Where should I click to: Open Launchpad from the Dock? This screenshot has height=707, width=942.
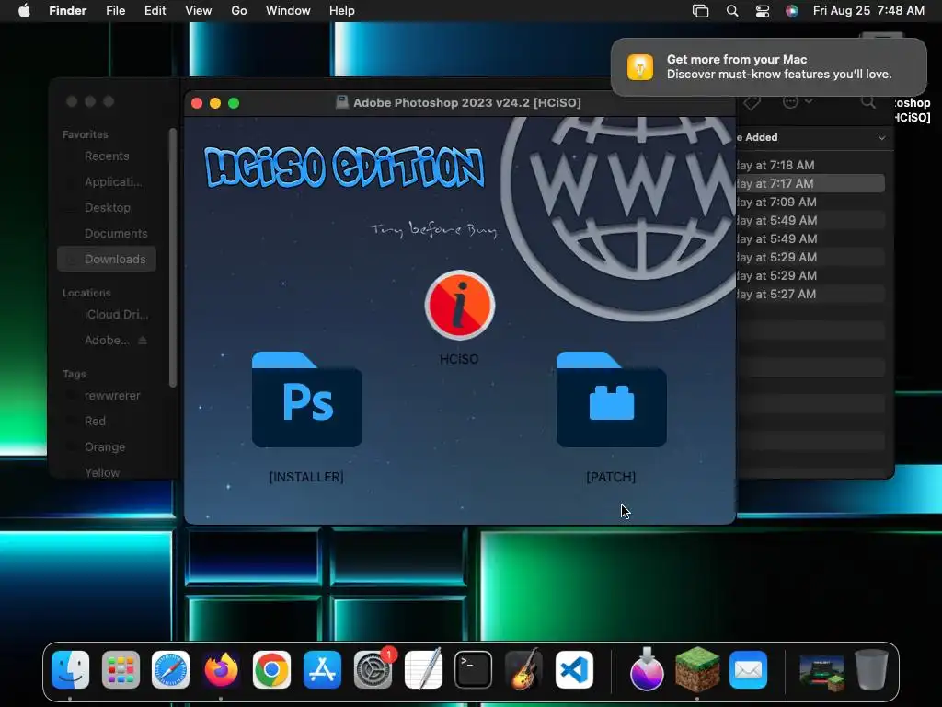tap(121, 669)
